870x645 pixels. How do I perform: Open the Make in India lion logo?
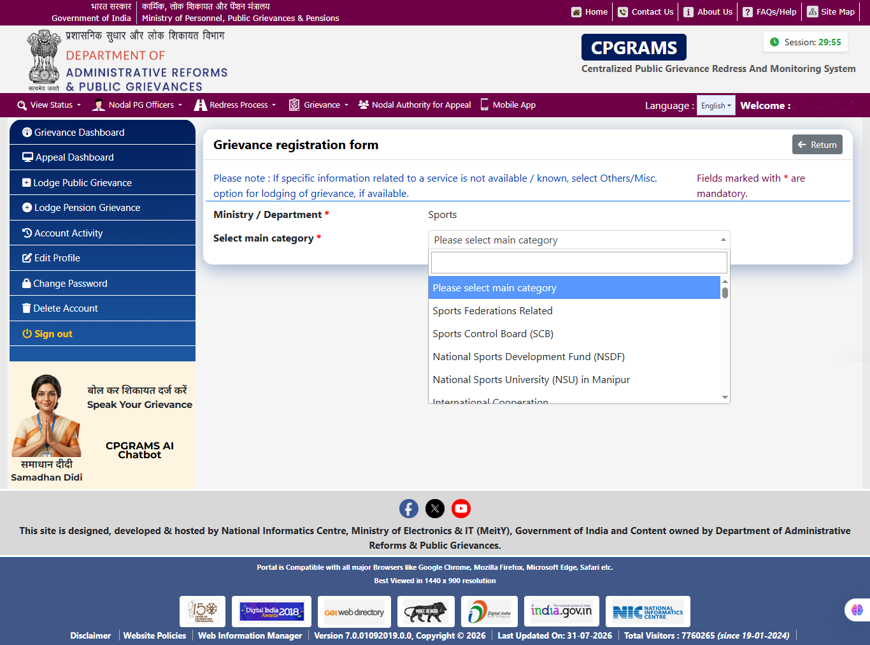click(x=426, y=612)
